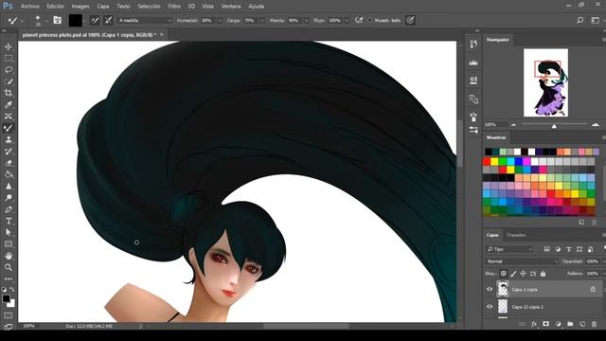Select the Mixer Brush tool
Viewport: 606px width, 341px height.
tap(9, 128)
